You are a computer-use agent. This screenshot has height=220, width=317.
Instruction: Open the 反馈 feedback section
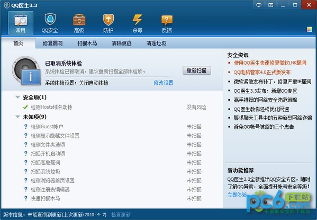tap(167, 23)
